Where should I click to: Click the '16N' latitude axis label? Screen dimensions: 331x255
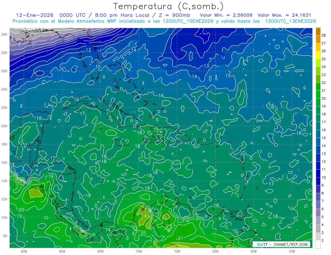point(4,163)
